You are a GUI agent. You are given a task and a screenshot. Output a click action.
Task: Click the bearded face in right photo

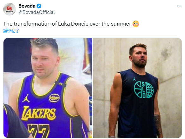[140, 58]
